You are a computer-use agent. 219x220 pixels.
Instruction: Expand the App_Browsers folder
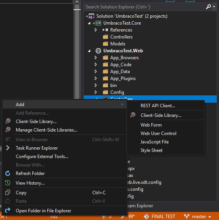point(96,58)
